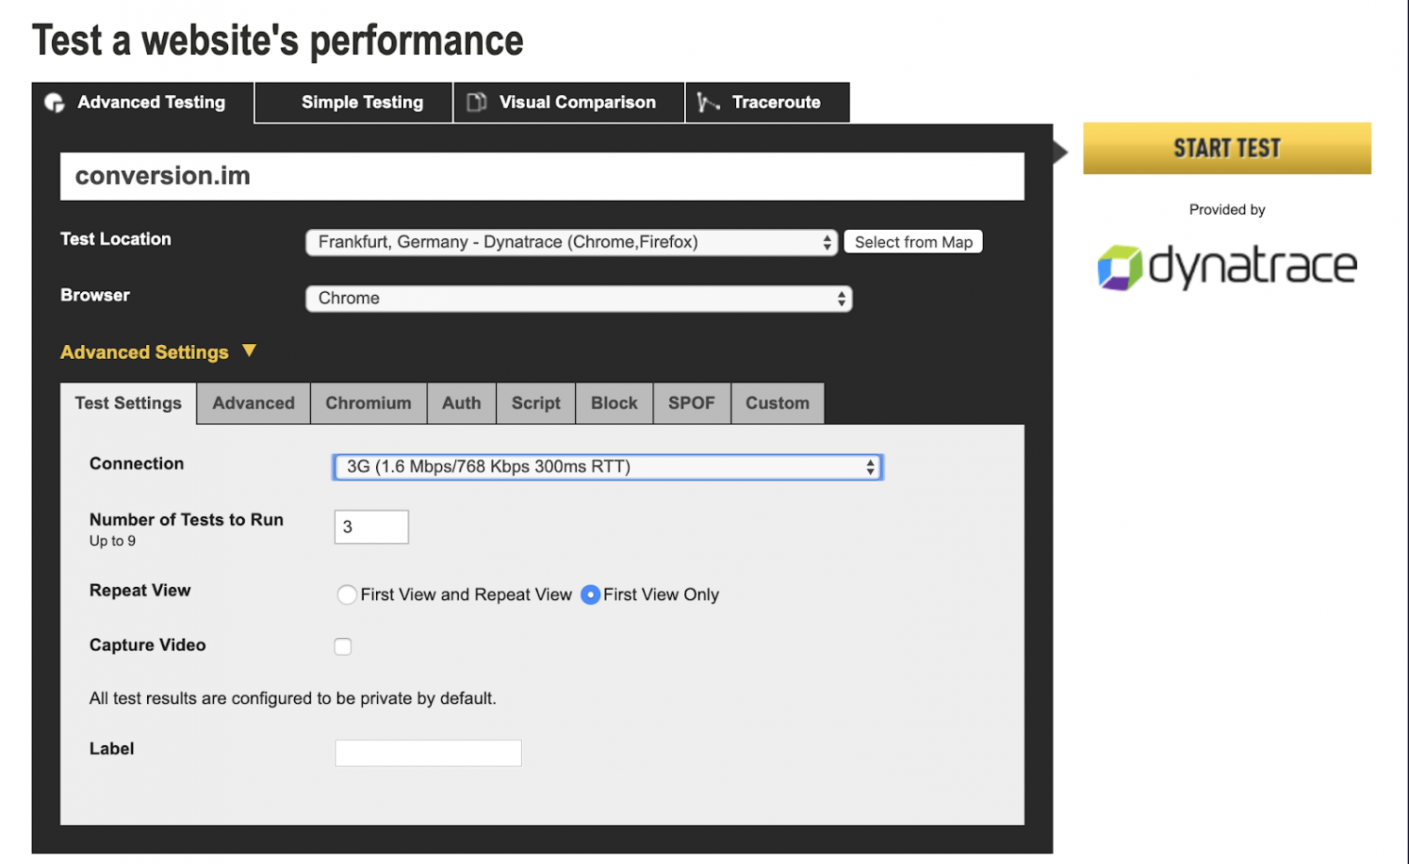Click the Number of Tests to Run field
1409x864 pixels.
371,527
